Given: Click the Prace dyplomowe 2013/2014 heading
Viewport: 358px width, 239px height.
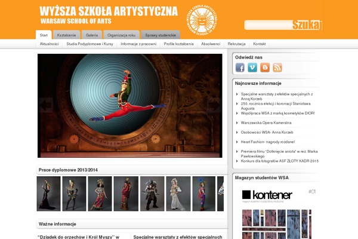Looking at the screenshot, I should coord(68,170).
